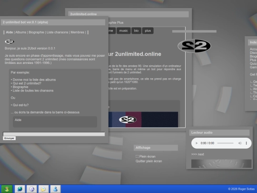Select Liste chansons in the bot menu

[x=57, y=32]
